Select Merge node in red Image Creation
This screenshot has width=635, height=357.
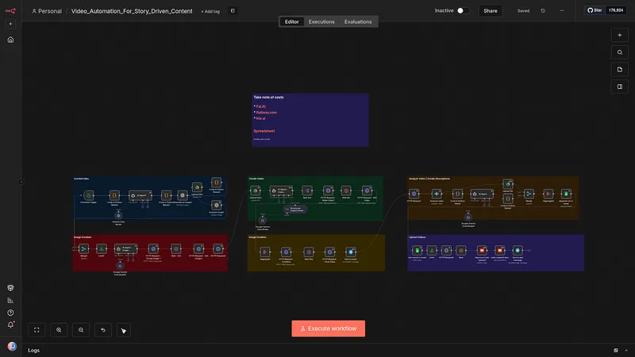pos(84,249)
